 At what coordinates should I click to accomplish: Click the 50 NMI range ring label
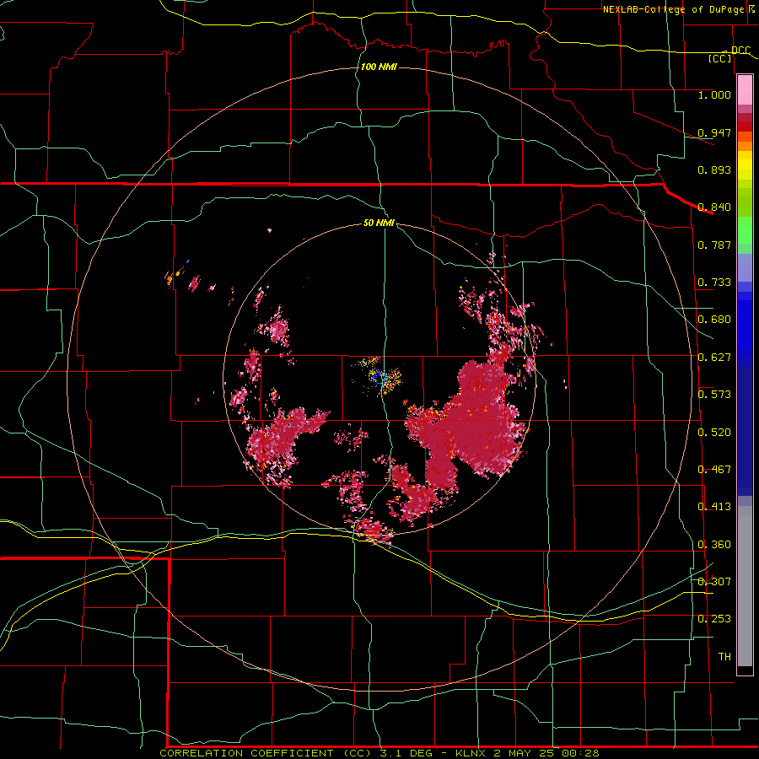(x=379, y=223)
